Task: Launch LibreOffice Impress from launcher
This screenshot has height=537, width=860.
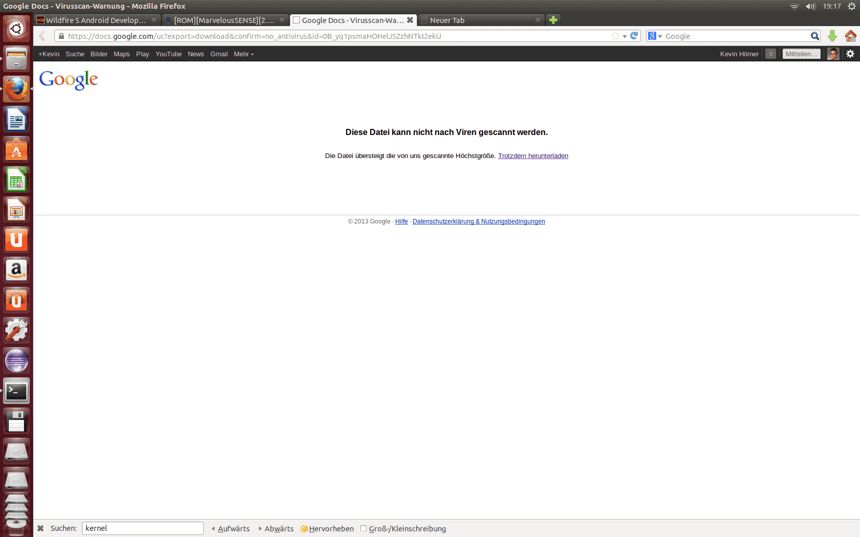Action: pyautogui.click(x=16, y=210)
